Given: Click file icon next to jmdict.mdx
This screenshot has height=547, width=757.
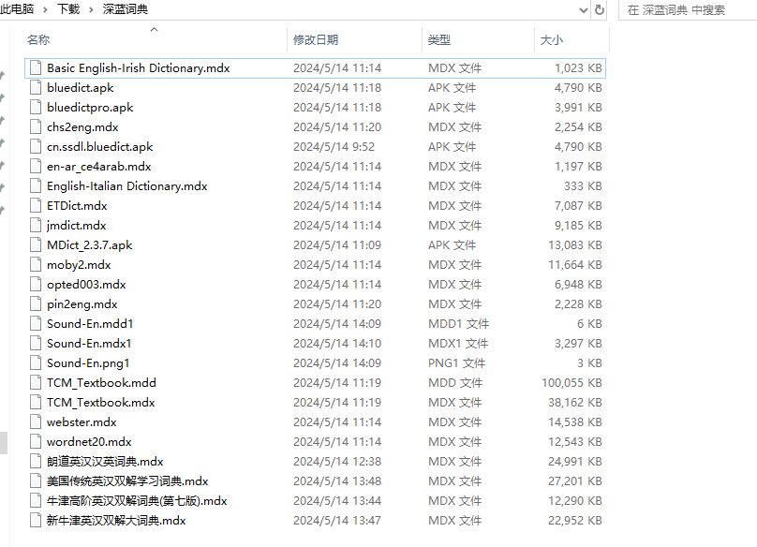Looking at the screenshot, I should pyautogui.click(x=36, y=226).
